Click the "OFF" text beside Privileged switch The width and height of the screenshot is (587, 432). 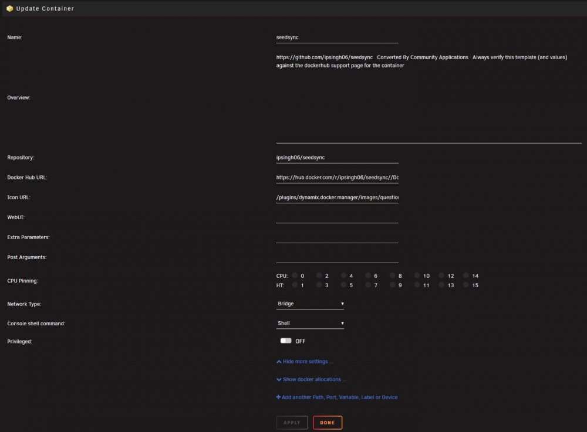(300, 341)
